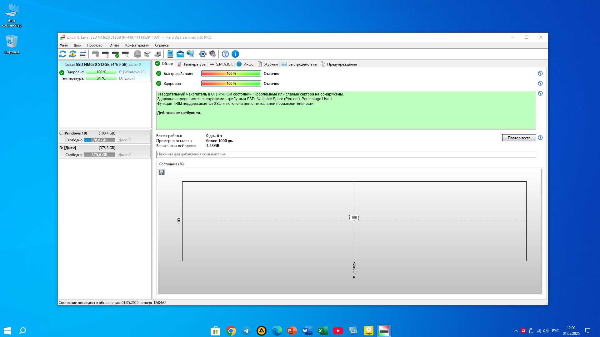The height and width of the screenshot is (337, 600).
Task: Click the disk with clock toolbar icon
Action: coord(105,54)
